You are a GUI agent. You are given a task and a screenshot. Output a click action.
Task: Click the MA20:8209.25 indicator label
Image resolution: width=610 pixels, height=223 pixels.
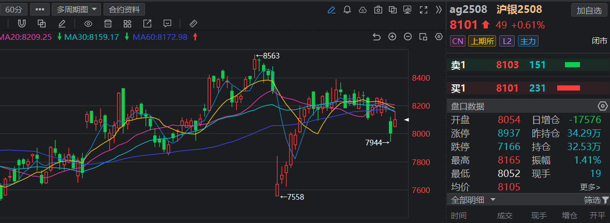coord(26,37)
